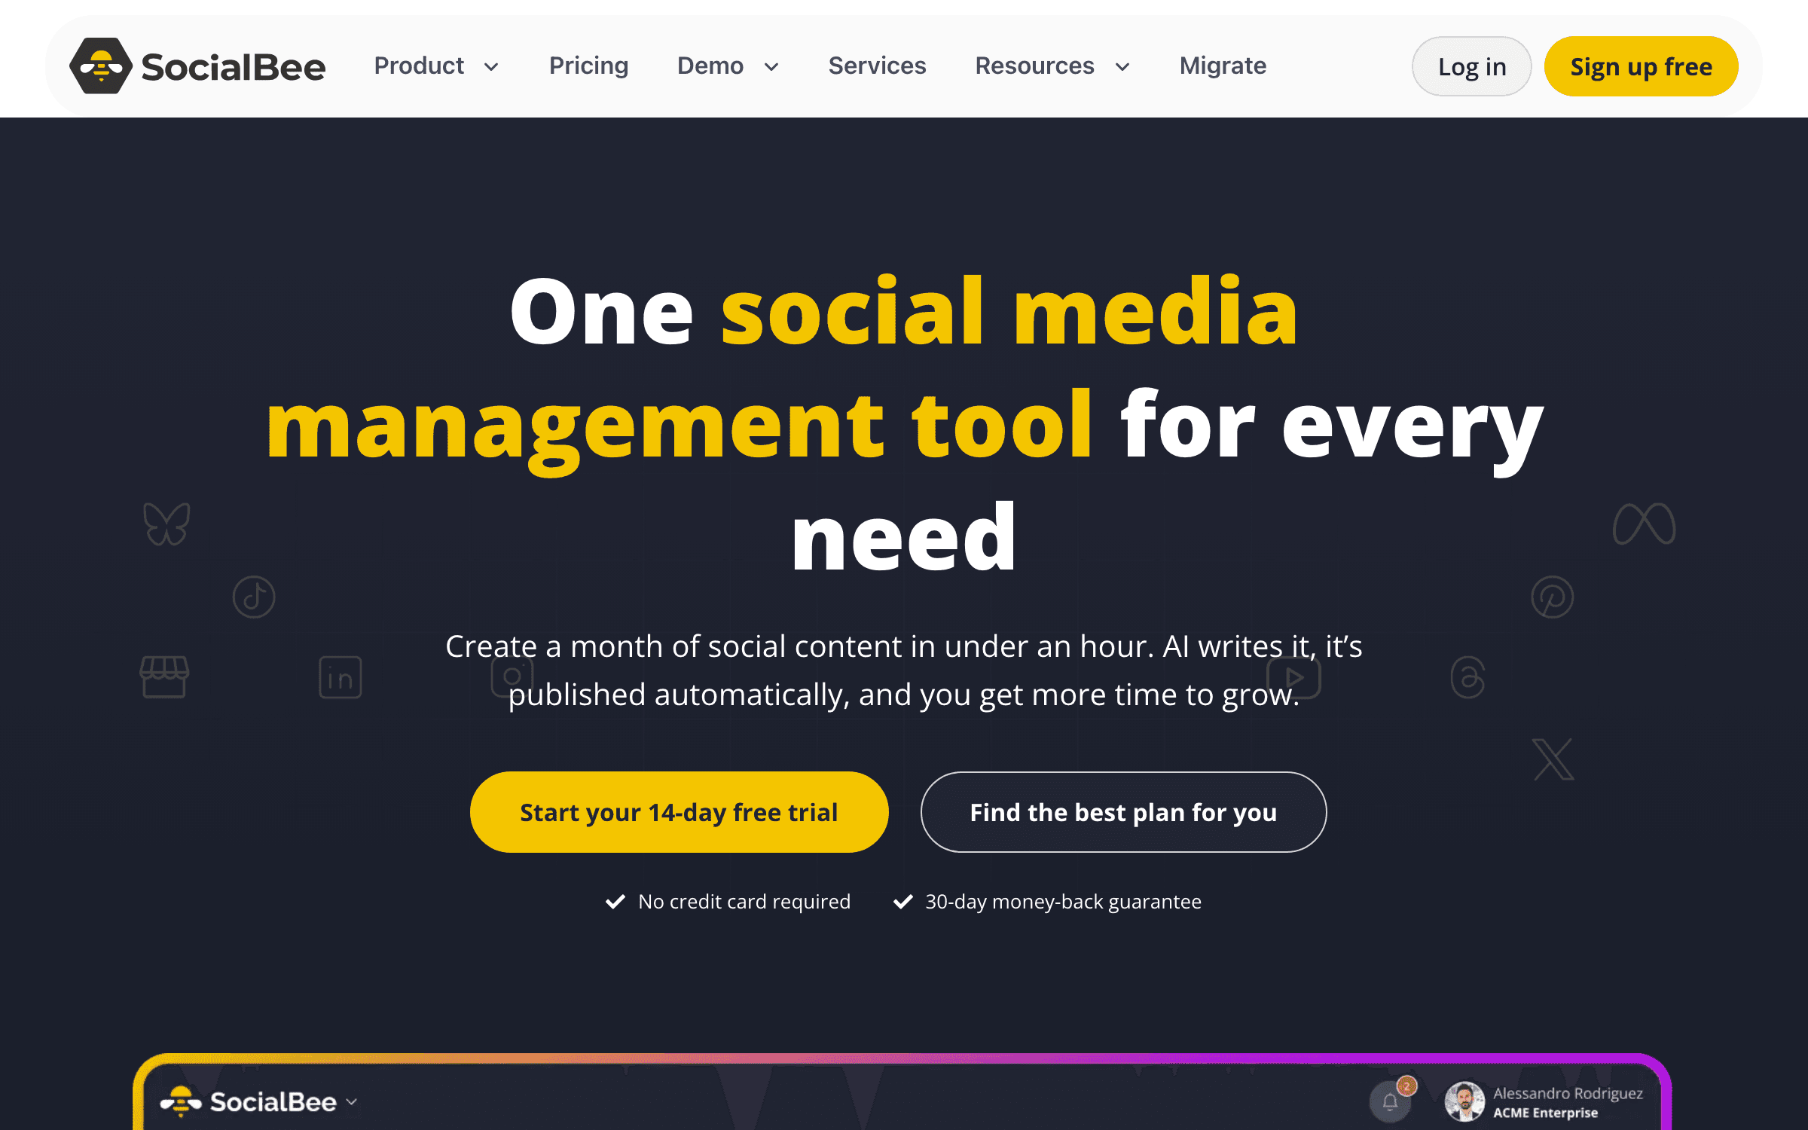The width and height of the screenshot is (1808, 1130).
Task: Open the Pricing page
Action: [588, 66]
